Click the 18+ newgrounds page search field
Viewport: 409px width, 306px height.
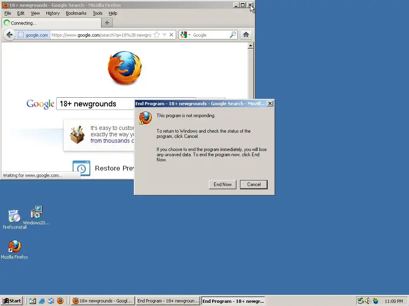click(95, 104)
